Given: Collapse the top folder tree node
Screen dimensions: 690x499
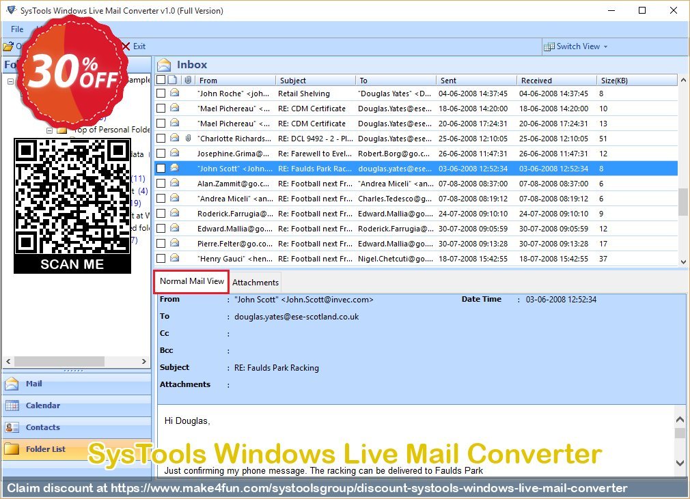Looking at the screenshot, I should point(10,81).
